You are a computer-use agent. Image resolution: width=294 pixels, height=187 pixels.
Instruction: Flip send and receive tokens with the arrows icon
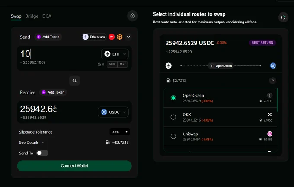tap(74, 81)
